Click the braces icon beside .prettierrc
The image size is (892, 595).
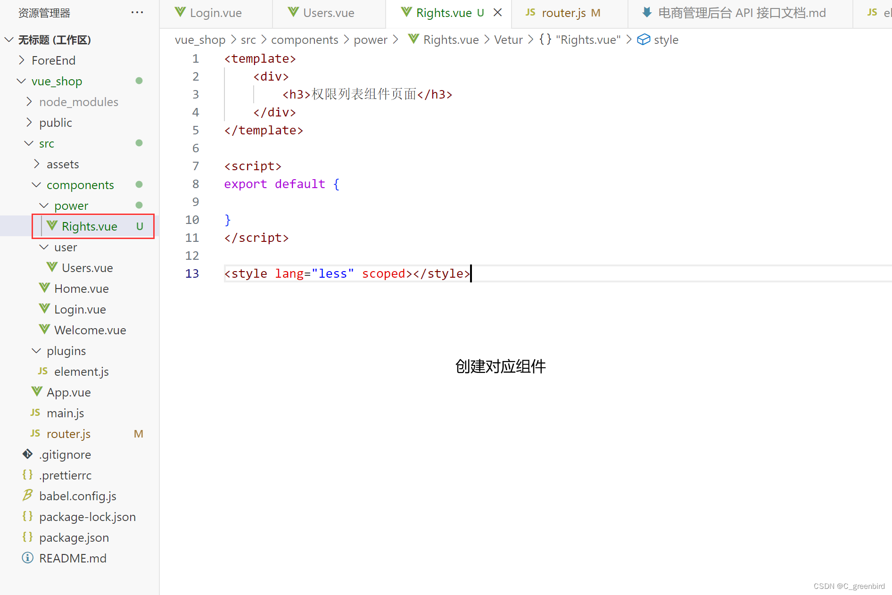click(28, 475)
